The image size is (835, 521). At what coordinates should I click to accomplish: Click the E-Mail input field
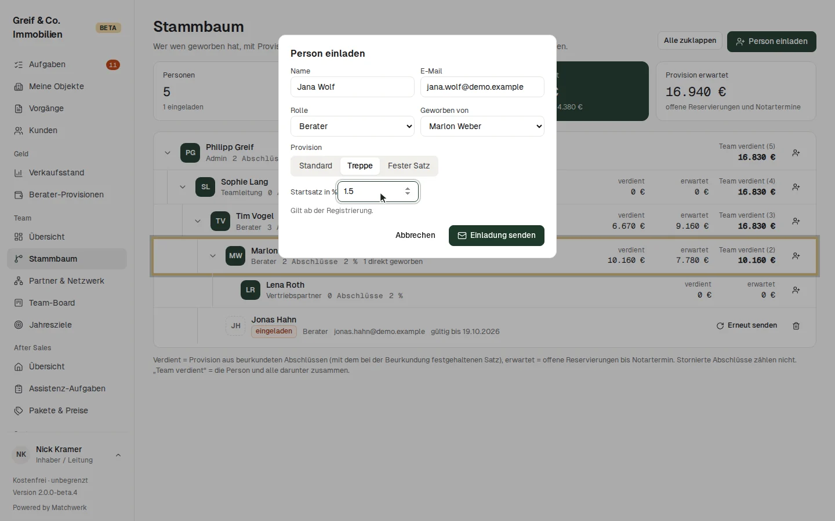tap(482, 87)
